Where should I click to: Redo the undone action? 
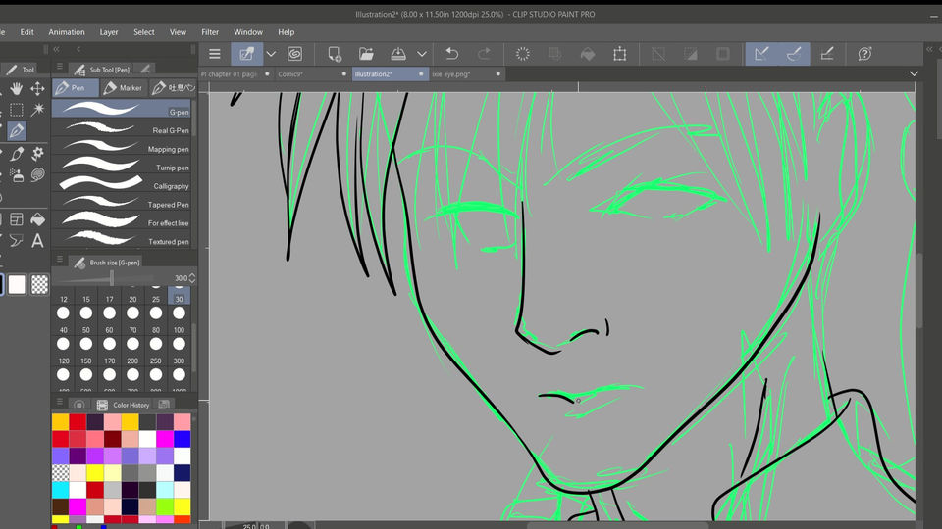point(484,54)
